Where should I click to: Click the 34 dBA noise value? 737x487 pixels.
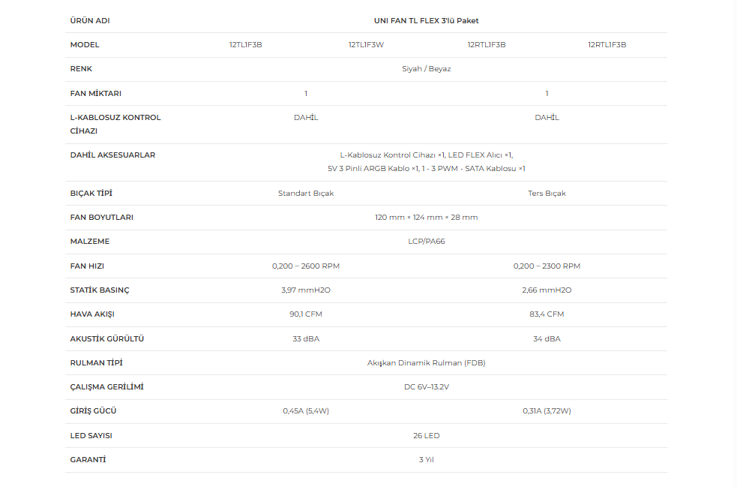pyautogui.click(x=547, y=338)
